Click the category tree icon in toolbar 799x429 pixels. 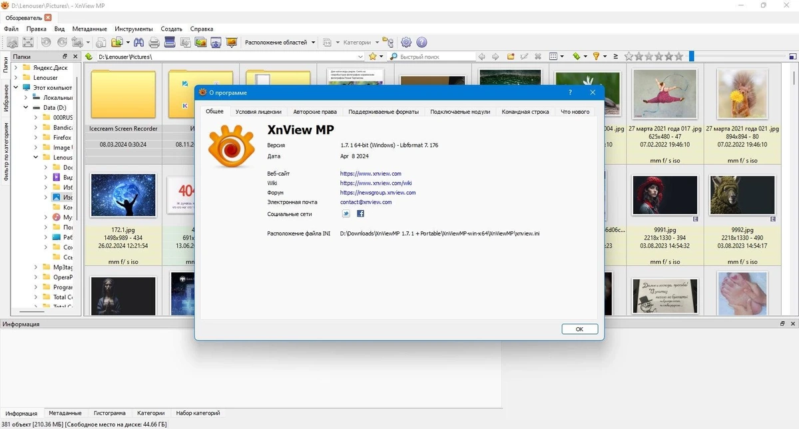(x=388, y=43)
